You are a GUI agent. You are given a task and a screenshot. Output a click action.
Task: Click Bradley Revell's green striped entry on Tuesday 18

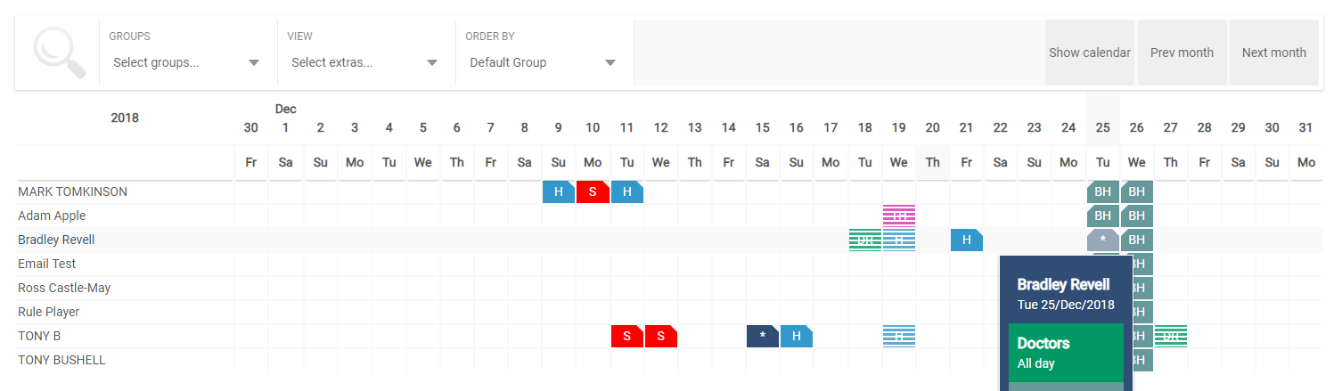click(x=865, y=240)
